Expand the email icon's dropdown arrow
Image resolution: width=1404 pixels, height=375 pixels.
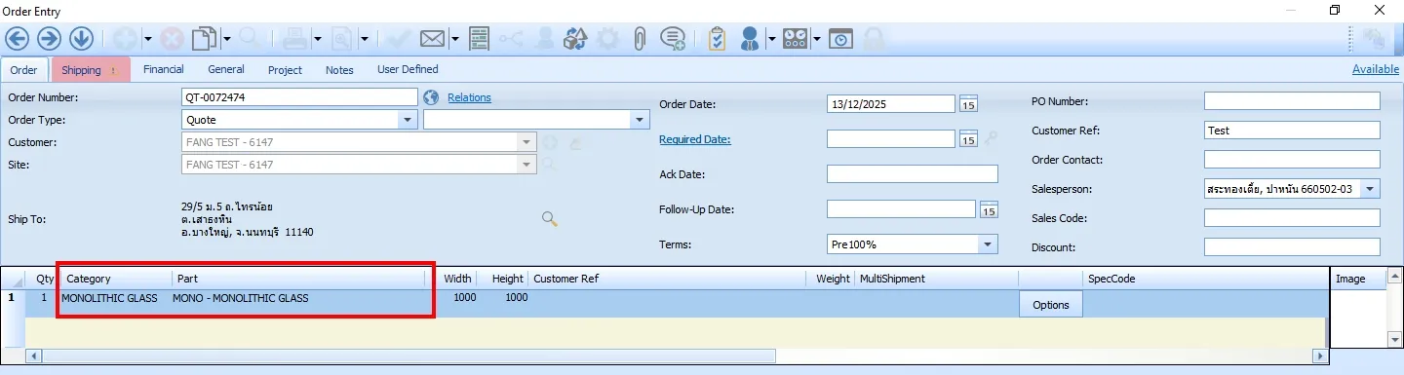(455, 39)
